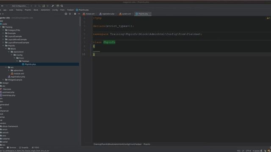Click the Phpinfo.php breadcrumb in navigation bar

(x=82, y=10)
